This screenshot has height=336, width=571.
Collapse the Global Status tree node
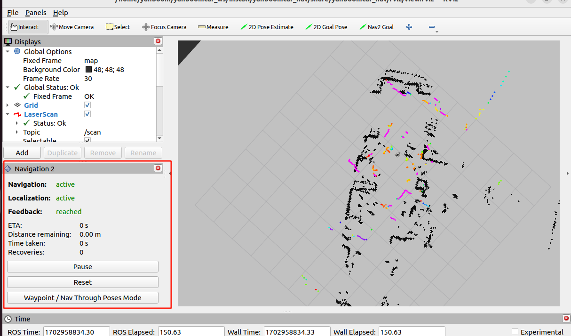pyautogui.click(x=8, y=87)
